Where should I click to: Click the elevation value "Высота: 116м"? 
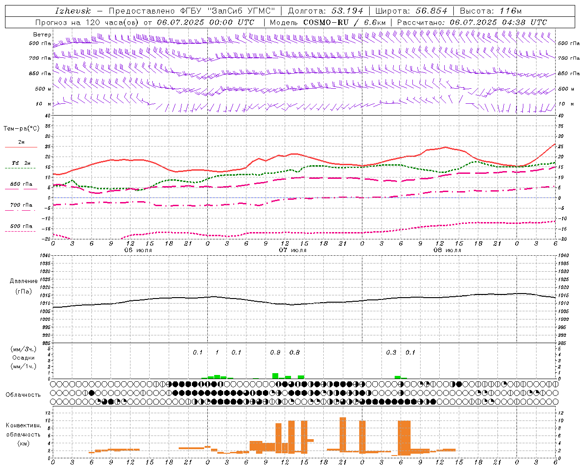pyautogui.click(x=491, y=11)
